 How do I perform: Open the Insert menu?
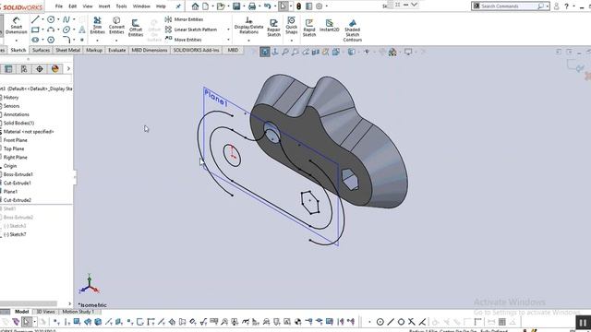click(x=104, y=6)
